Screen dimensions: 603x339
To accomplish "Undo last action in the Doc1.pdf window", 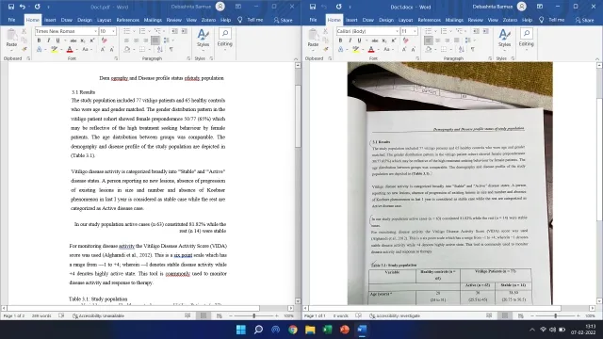I will pyautogui.click(x=23, y=7).
